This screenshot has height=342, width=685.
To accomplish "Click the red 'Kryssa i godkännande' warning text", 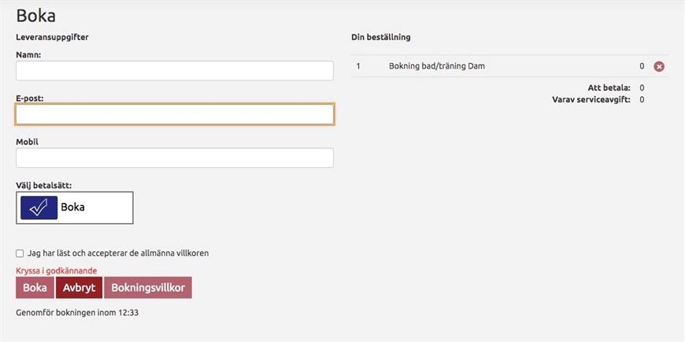I will [57, 271].
